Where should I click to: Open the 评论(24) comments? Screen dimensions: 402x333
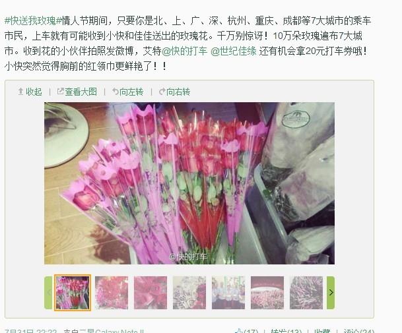click(359, 331)
